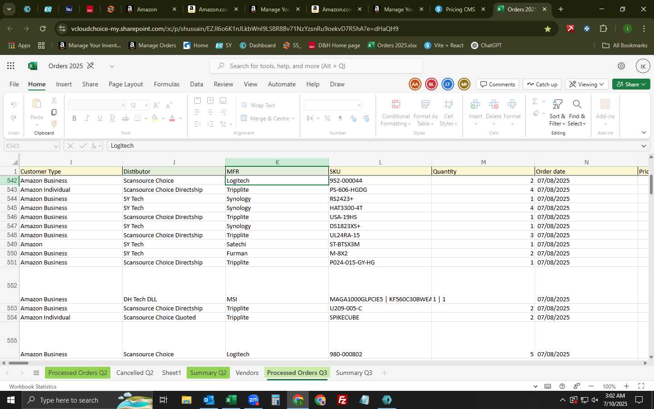Click the search for tools box

316,66
